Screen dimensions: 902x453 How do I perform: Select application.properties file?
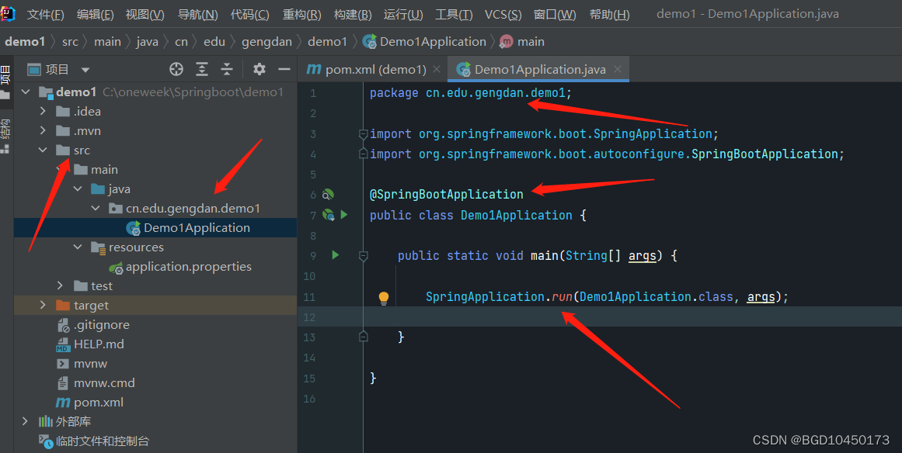[x=189, y=267]
